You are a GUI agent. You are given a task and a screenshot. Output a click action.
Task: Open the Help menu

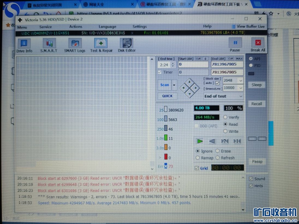[207, 26]
